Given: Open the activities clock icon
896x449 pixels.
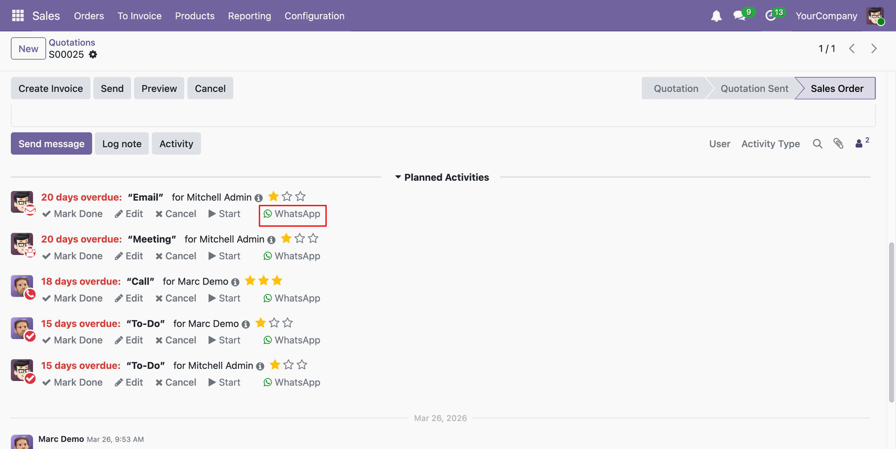Looking at the screenshot, I should (x=771, y=16).
